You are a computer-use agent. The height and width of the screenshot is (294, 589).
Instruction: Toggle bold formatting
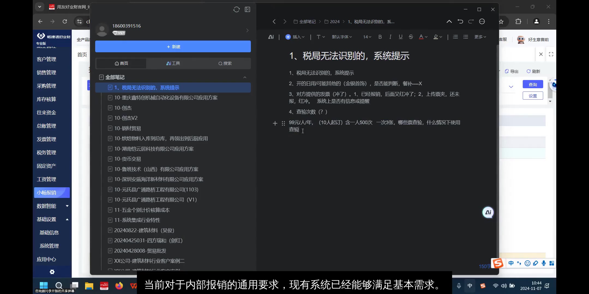pos(380,37)
